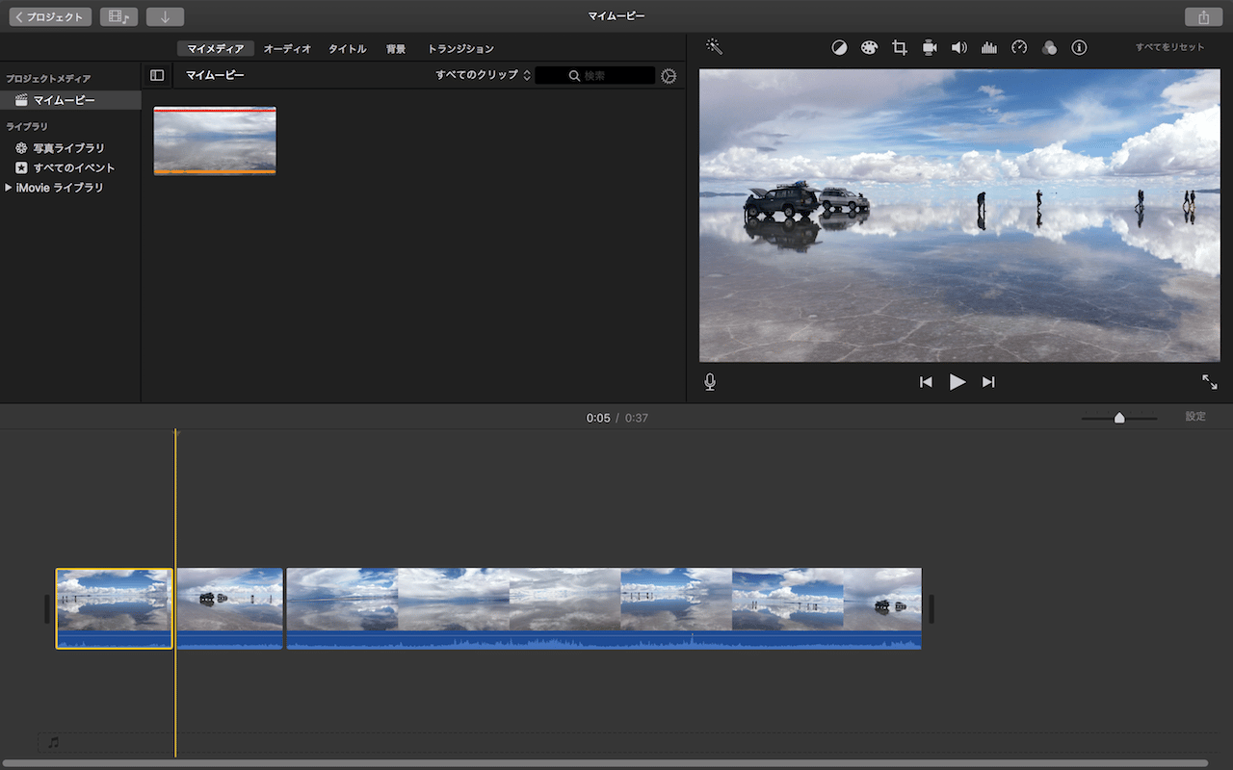Image resolution: width=1233 pixels, height=770 pixels.
Task: Select the media browser clip thumbnail
Action: click(x=215, y=141)
